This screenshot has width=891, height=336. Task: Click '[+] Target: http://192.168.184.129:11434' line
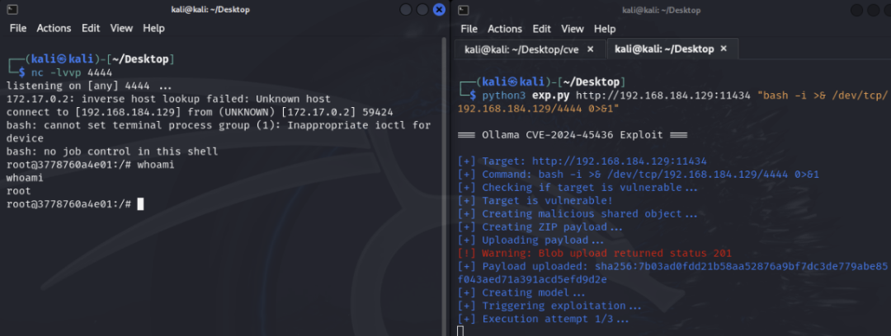[x=582, y=161]
